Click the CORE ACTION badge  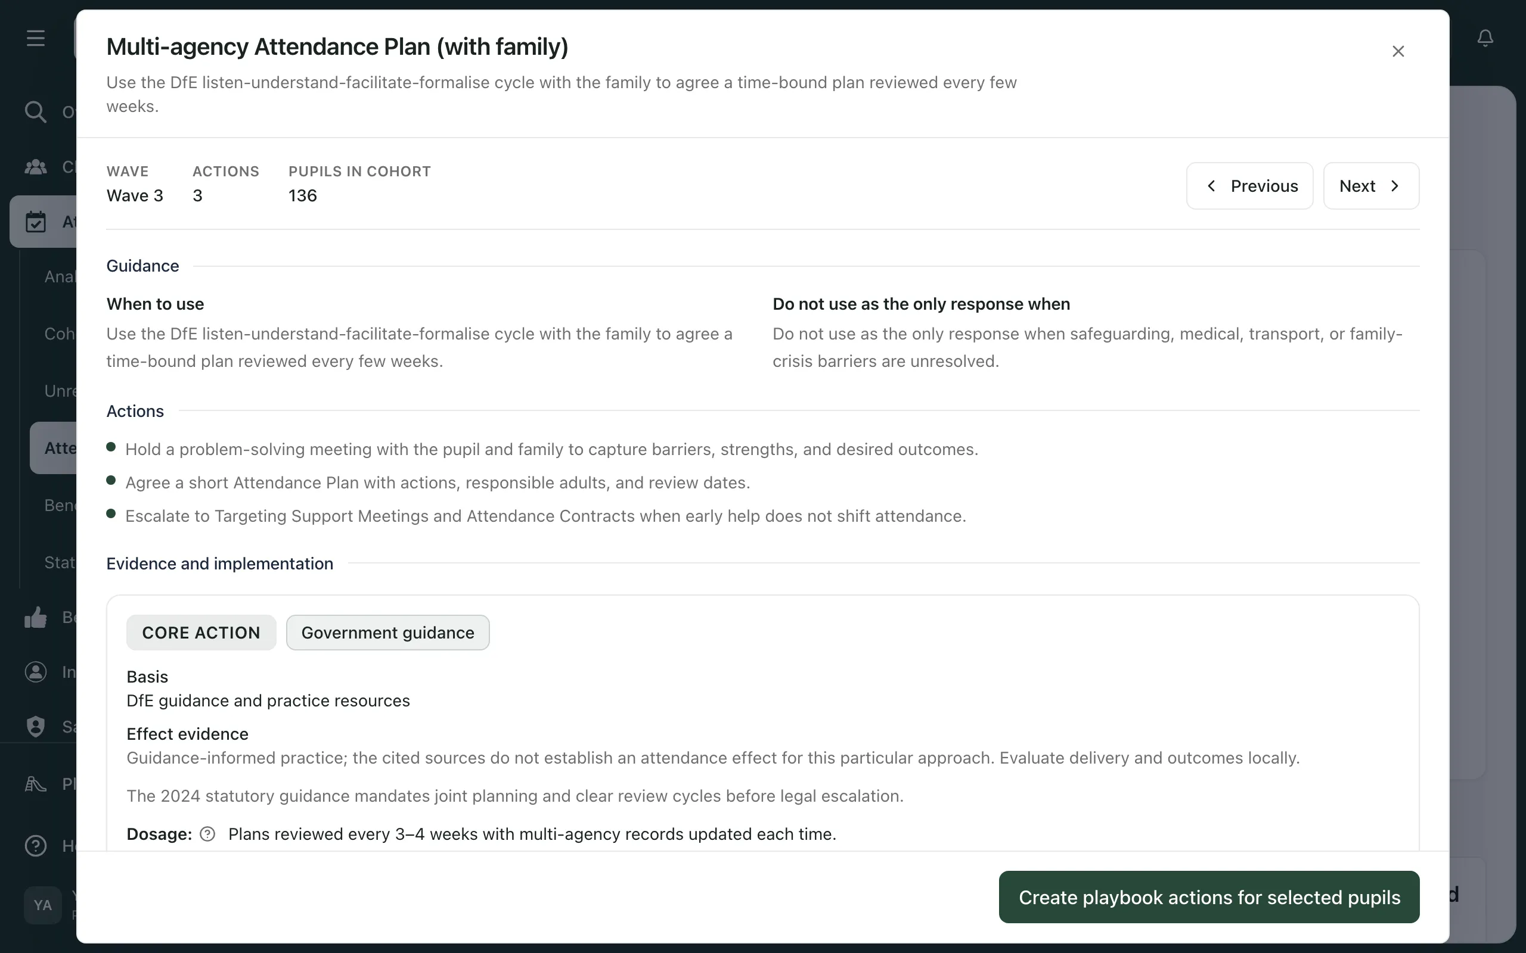(x=201, y=632)
